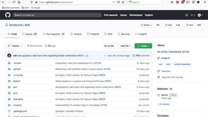Open the dialect folder icon
Viewport: 208px width, 117px height.
tap(9, 81)
